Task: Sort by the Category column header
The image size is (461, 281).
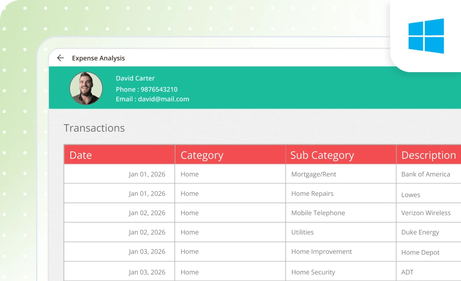Action: pos(230,155)
